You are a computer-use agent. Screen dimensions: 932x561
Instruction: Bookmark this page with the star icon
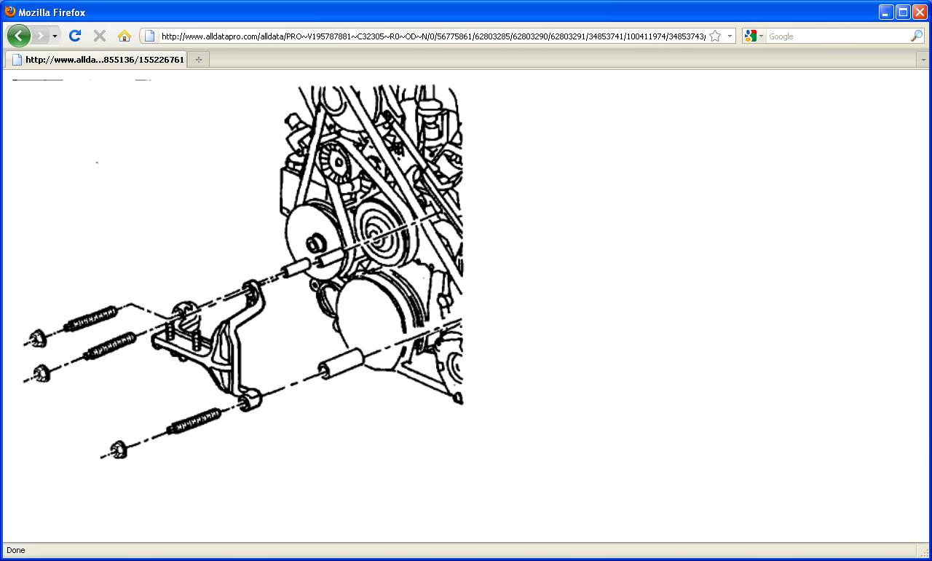coord(715,36)
